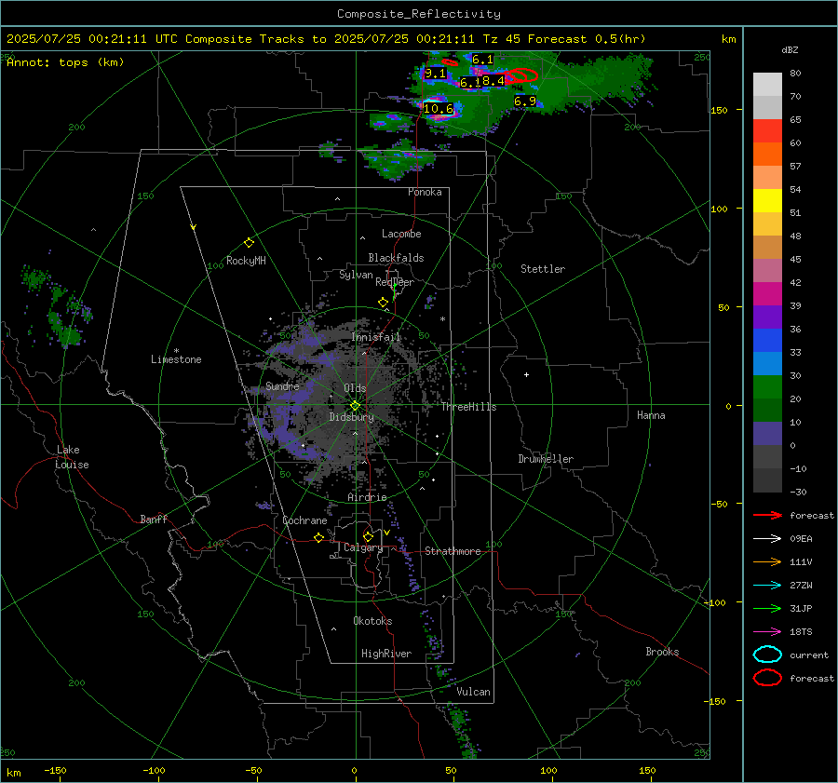Click the Innisfail city label

[376, 337]
